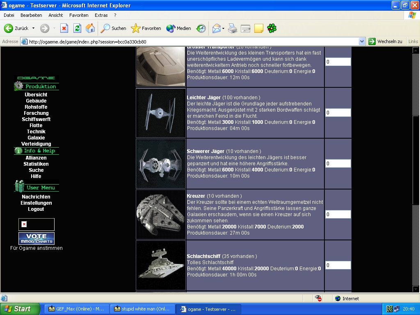The height and width of the screenshot is (315, 420).
Task: Open the Windows Start button
Action: coord(20,309)
